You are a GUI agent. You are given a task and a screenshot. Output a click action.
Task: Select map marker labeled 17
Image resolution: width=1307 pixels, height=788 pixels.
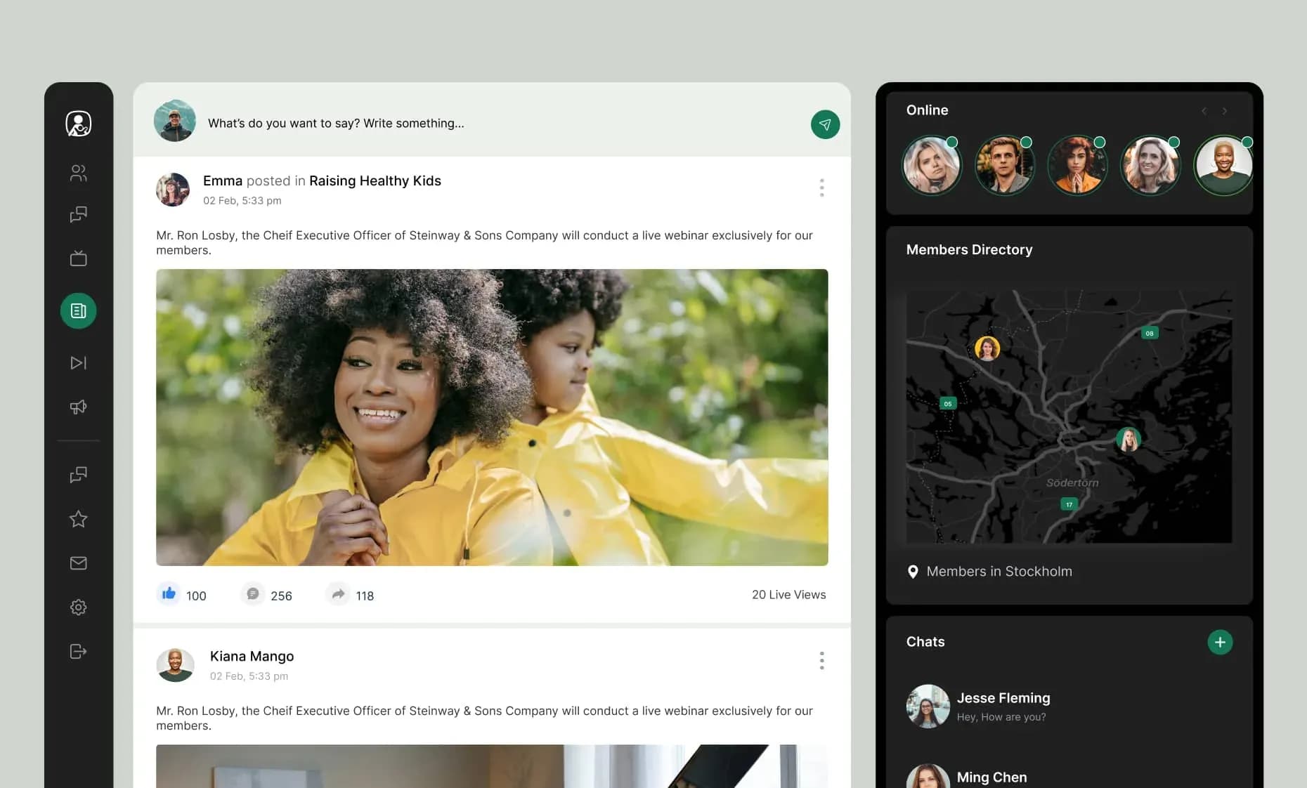(x=1069, y=504)
